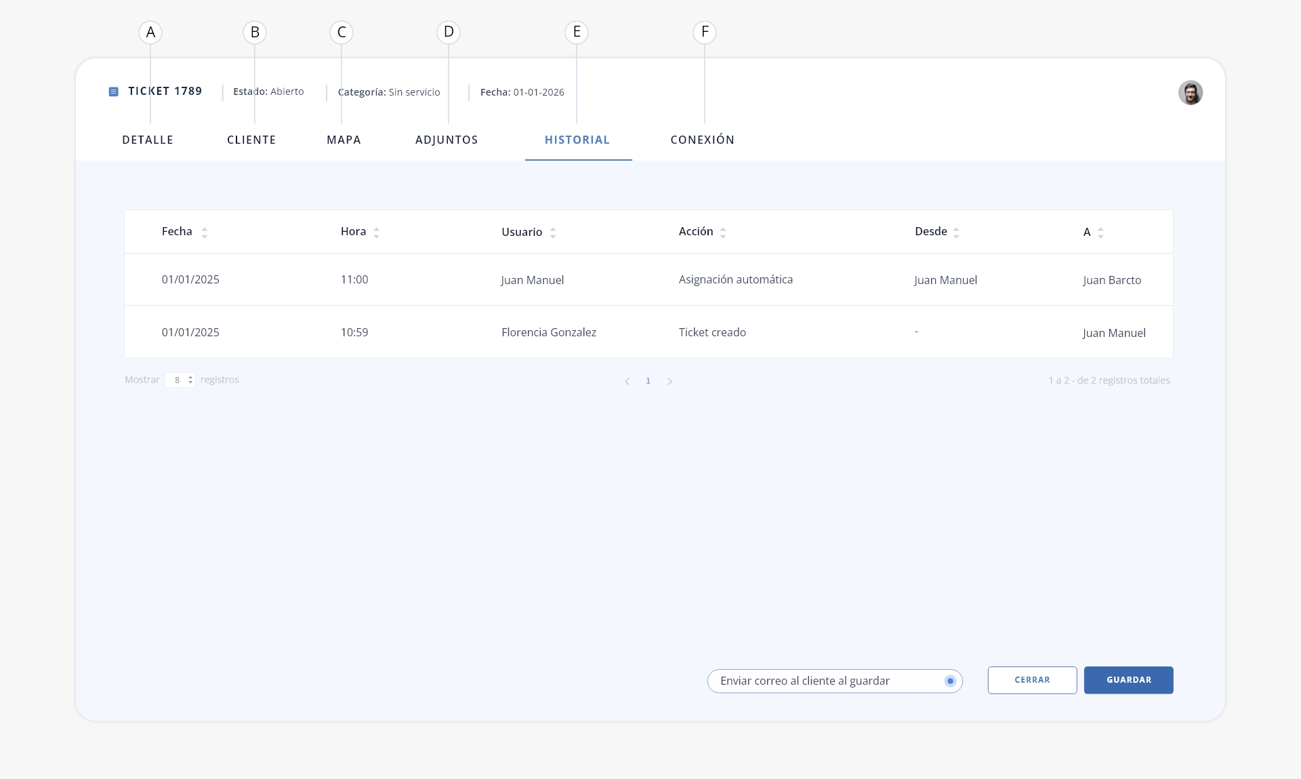This screenshot has width=1301, height=779.
Task: Sort table by Desde column arrows
Action: [956, 233]
